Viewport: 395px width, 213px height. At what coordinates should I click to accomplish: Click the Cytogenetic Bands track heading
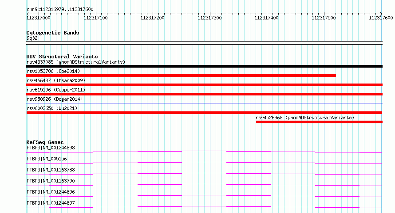click(x=53, y=33)
